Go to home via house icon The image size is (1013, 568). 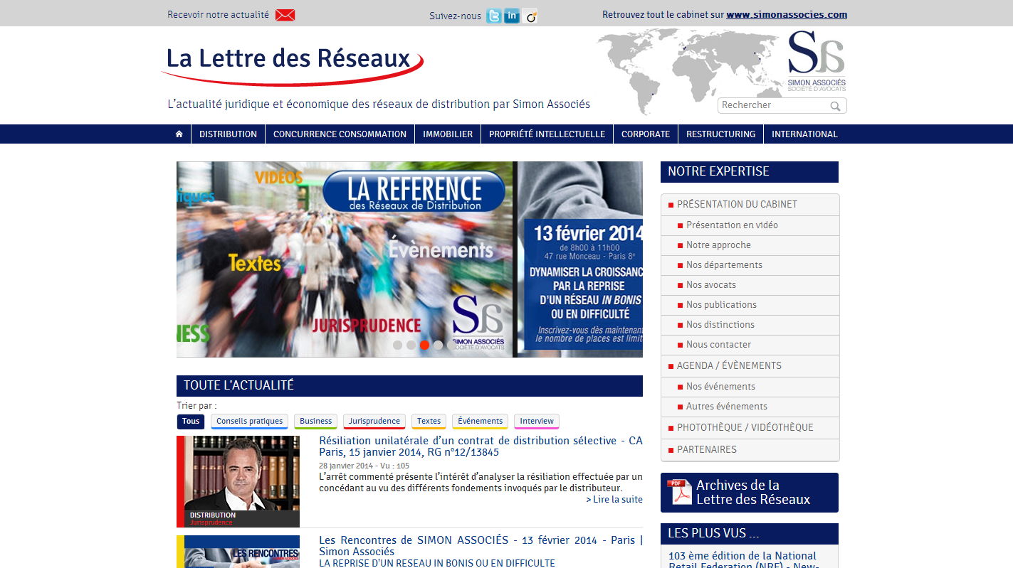click(179, 134)
